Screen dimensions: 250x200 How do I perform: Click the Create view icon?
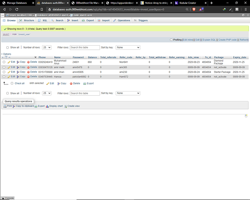(x=65, y=106)
